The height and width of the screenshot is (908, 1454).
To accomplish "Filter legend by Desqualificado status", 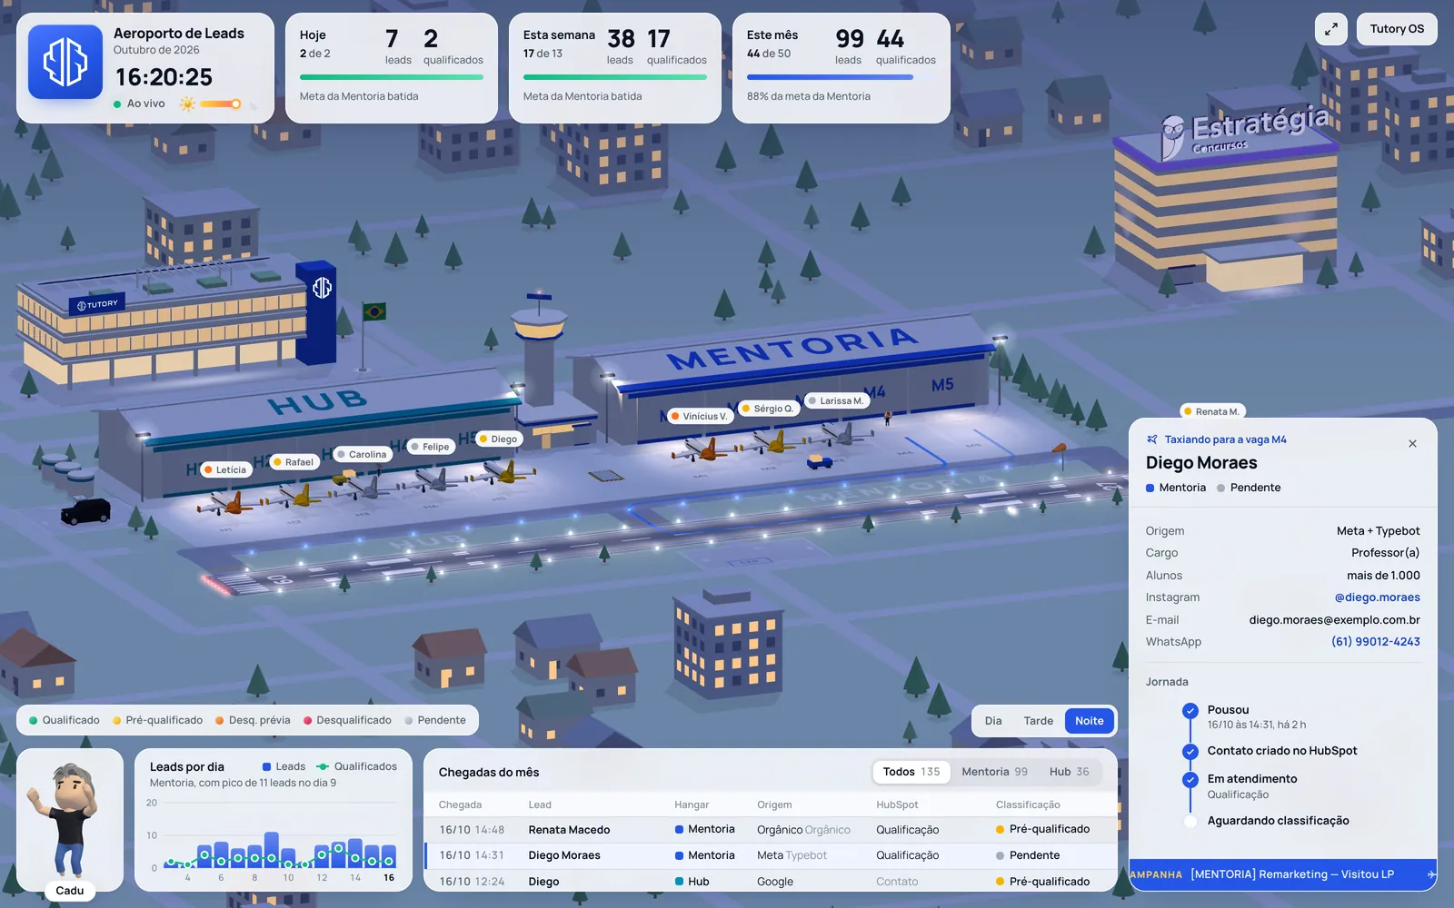I will coord(348,720).
